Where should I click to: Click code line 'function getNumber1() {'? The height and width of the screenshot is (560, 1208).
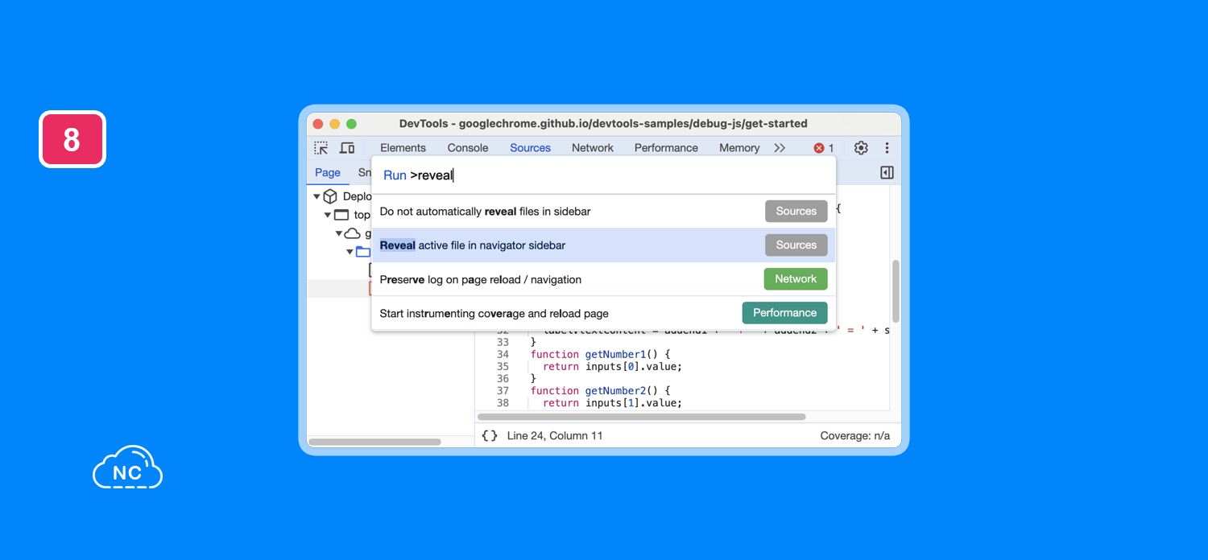tap(600, 354)
